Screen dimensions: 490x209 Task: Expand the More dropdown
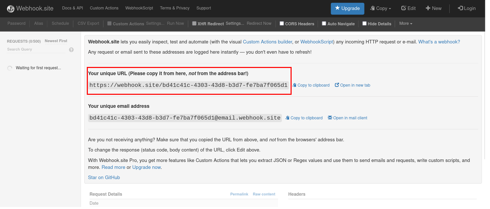point(406,24)
